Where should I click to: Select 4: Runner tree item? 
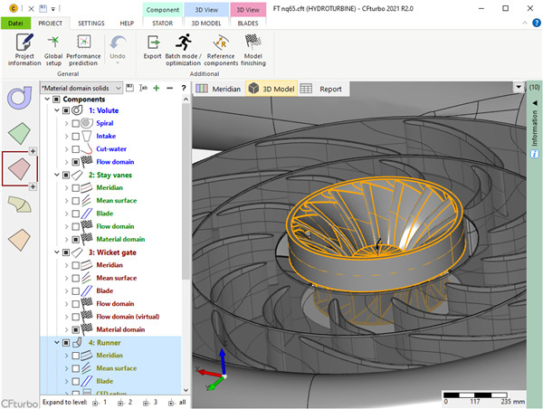[x=105, y=343]
